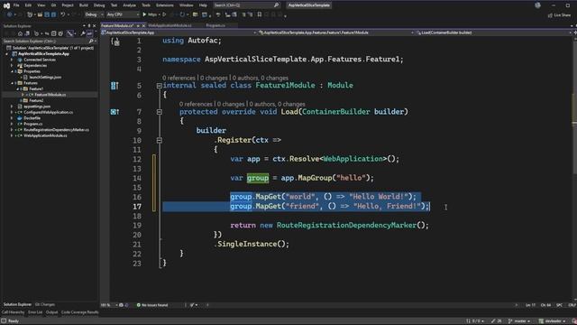This screenshot has height=325, width=577.
Task: Switch to the Git Changes panel tab
Action: coord(45,305)
